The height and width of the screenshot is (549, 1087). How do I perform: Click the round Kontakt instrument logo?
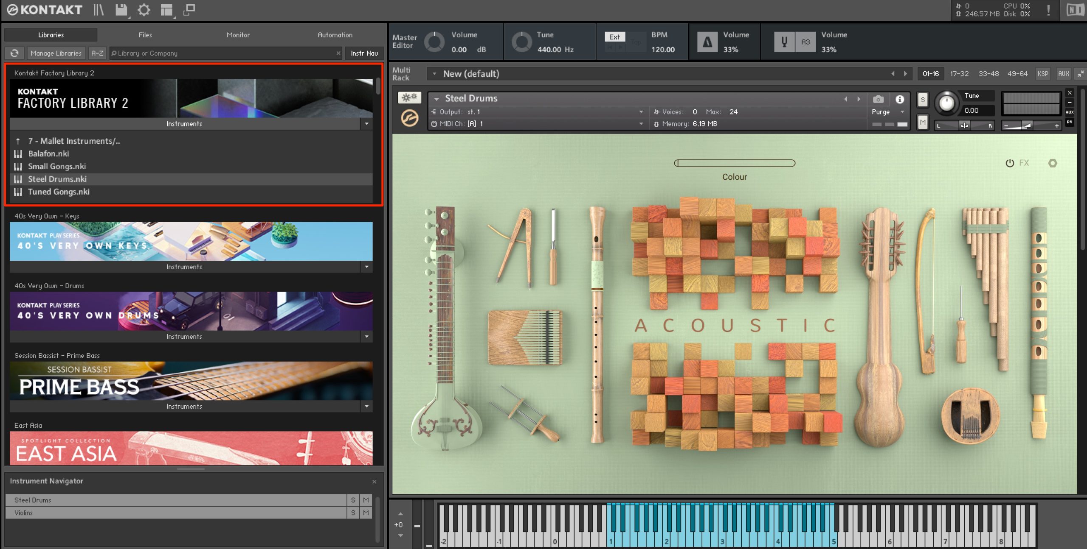point(409,118)
